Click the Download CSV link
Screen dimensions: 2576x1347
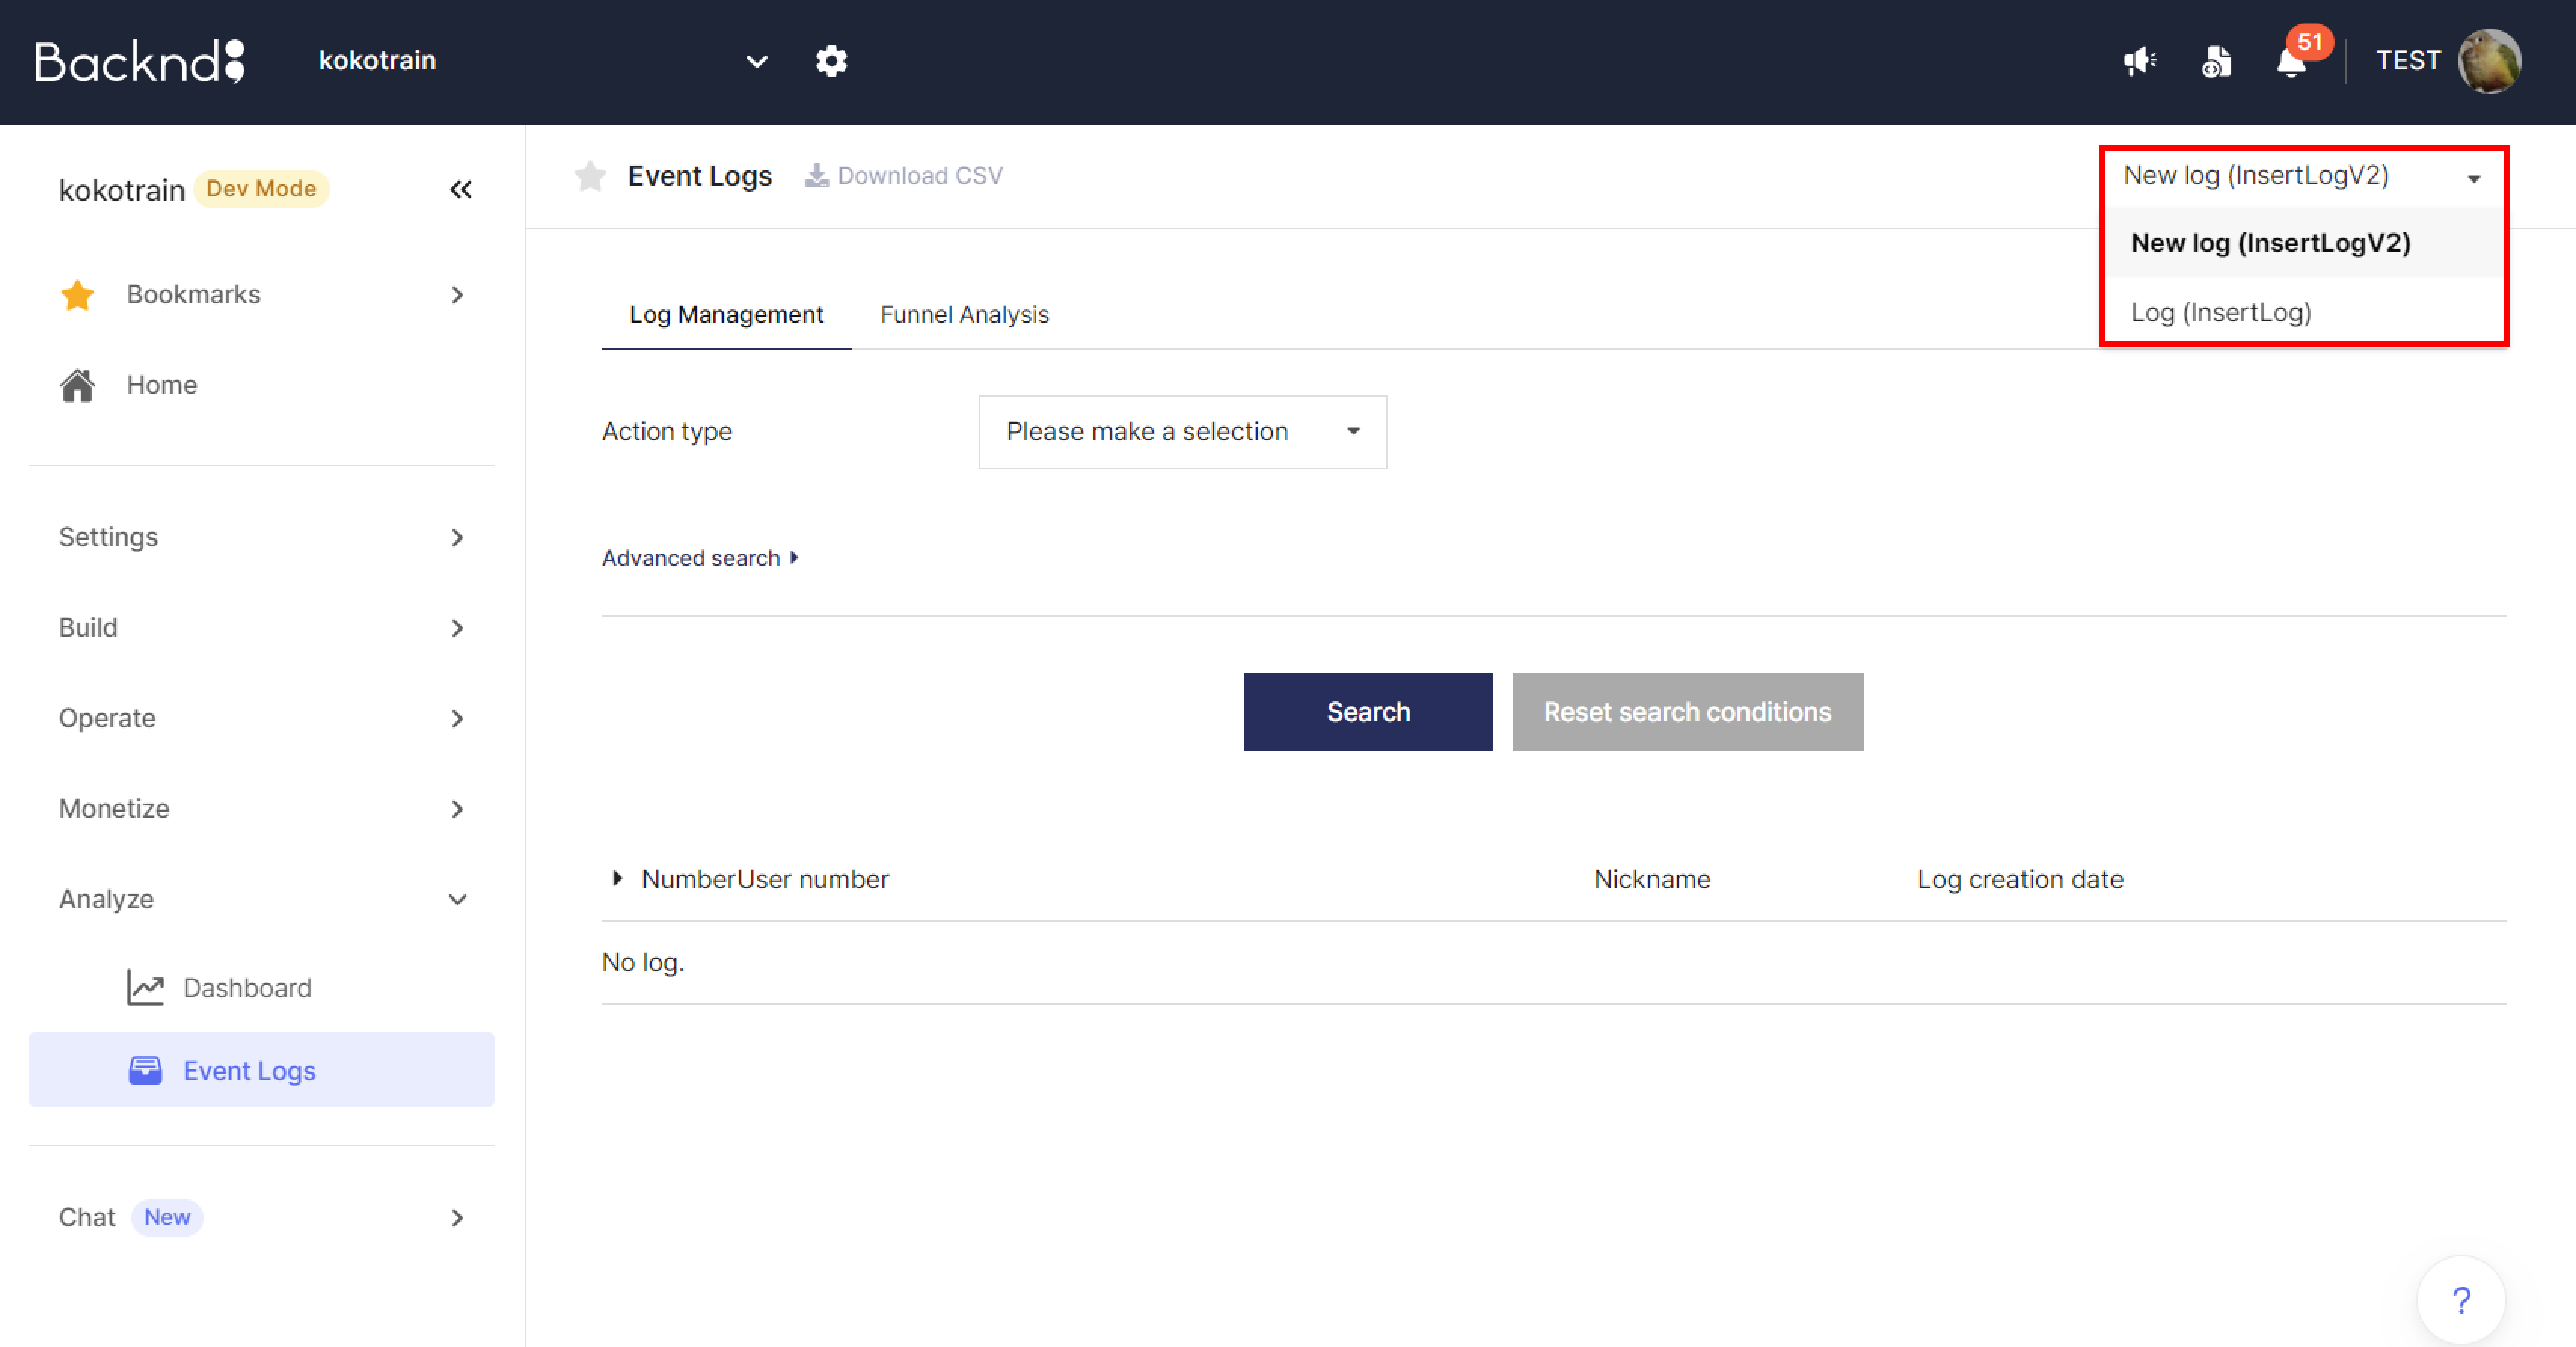click(x=904, y=176)
